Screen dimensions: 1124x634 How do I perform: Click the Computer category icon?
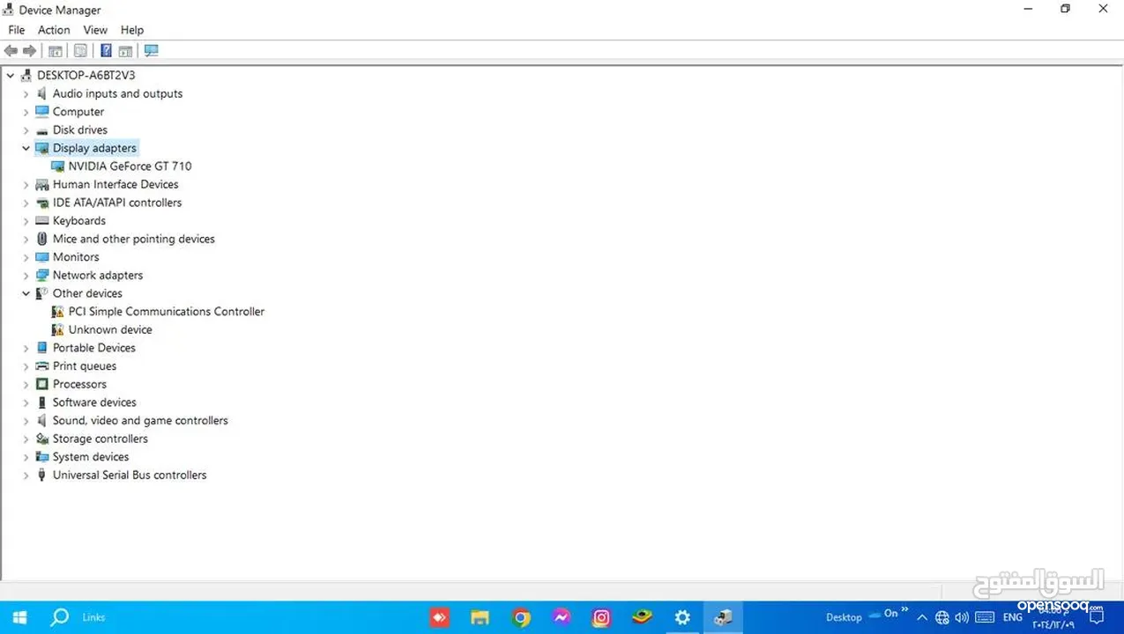tap(41, 112)
